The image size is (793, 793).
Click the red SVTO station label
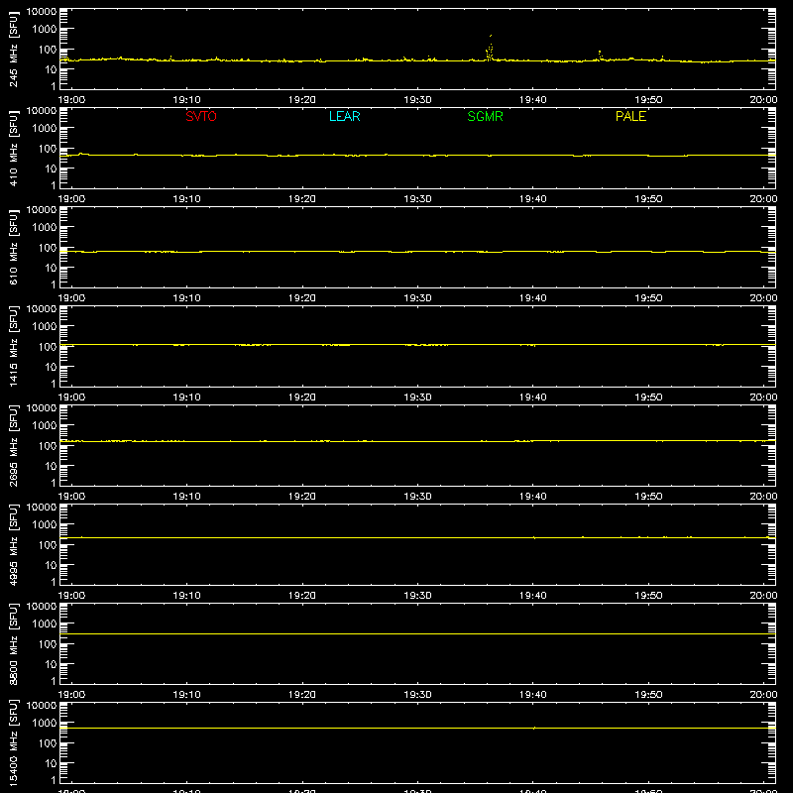(201, 116)
